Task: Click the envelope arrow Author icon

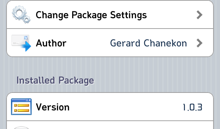Action: click(21, 43)
